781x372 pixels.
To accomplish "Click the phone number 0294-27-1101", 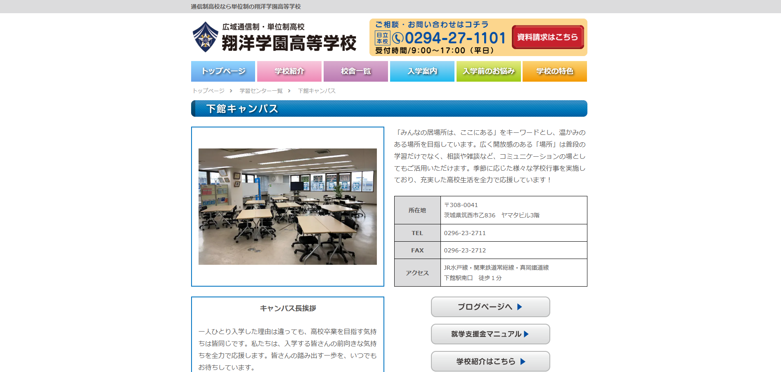I will click(x=455, y=38).
